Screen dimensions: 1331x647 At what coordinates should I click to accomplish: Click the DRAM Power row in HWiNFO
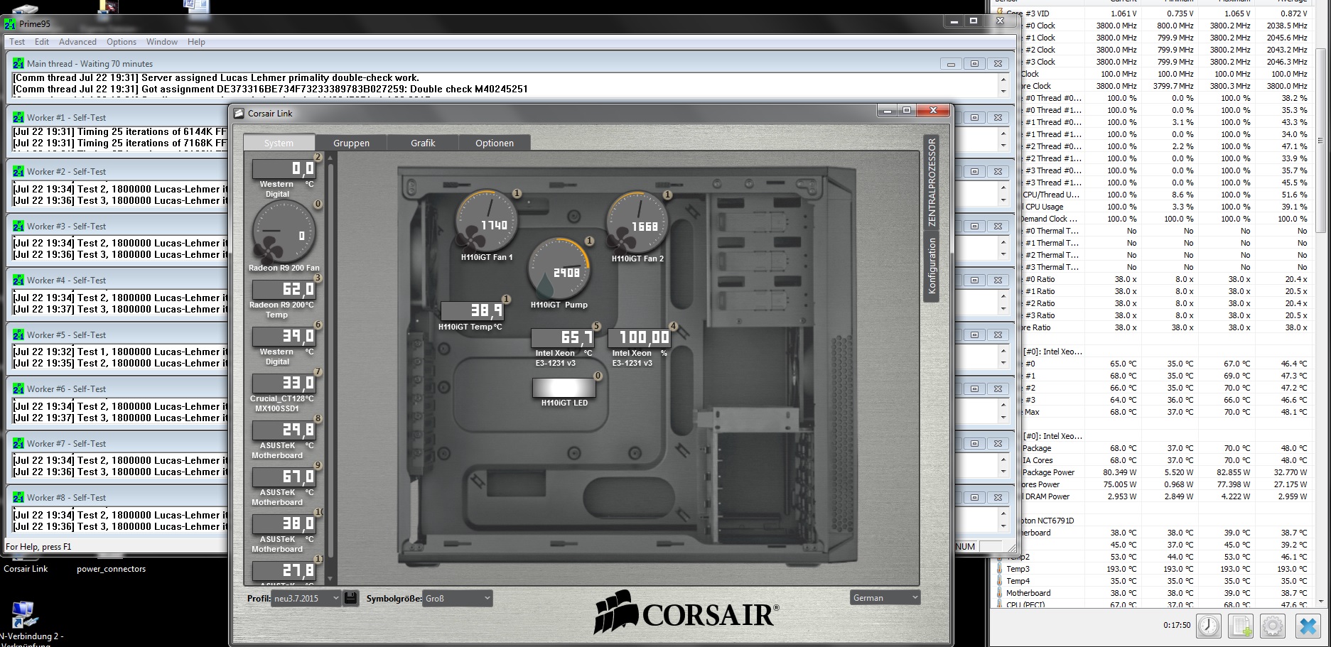point(1151,496)
